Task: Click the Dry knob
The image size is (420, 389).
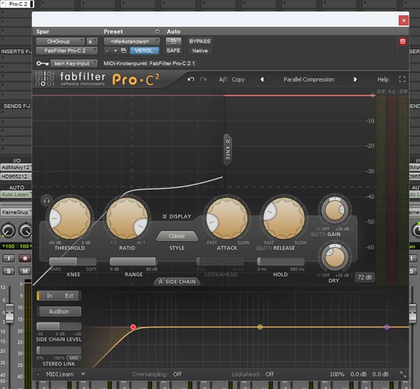Action: point(334,257)
